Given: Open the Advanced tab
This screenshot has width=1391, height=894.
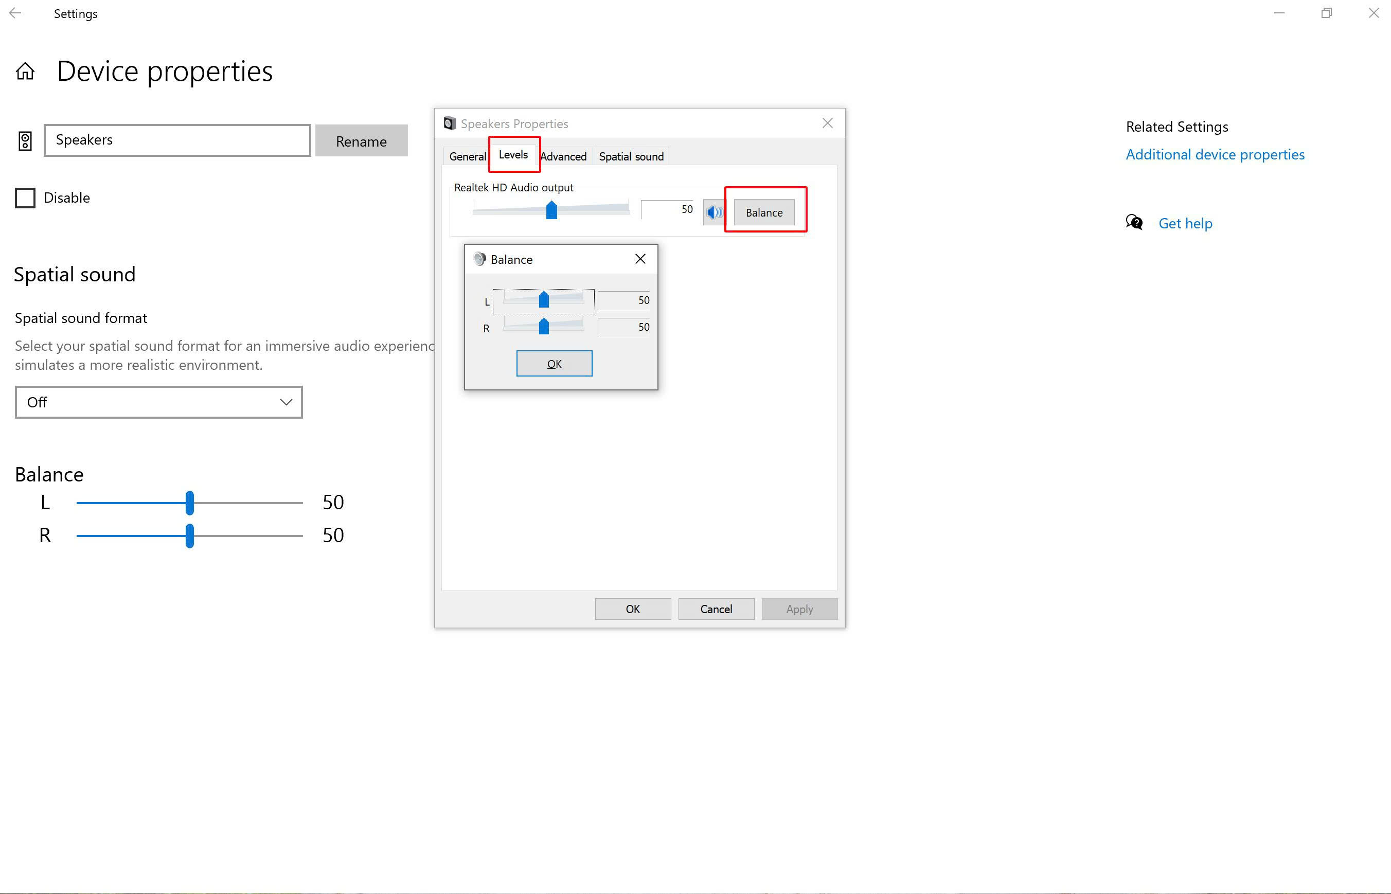Looking at the screenshot, I should click(564, 156).
